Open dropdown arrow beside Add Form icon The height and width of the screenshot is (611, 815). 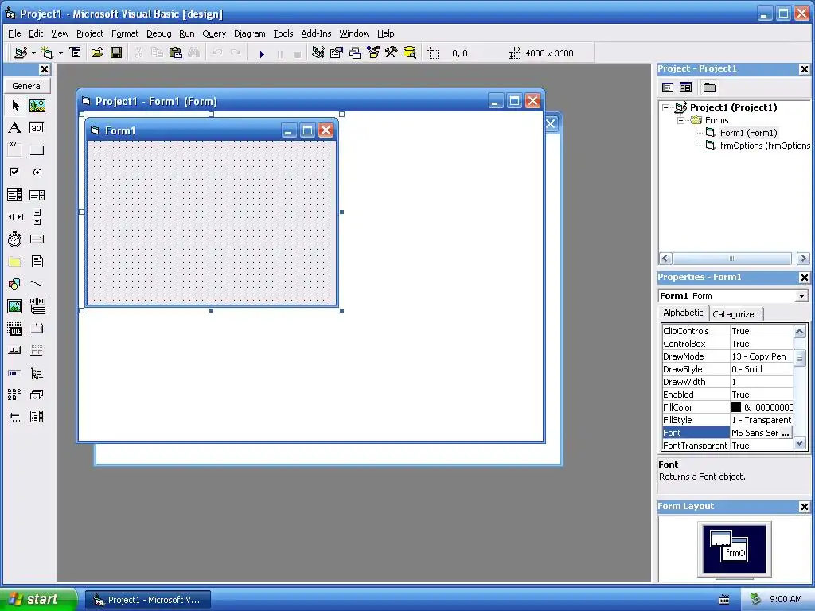(60, 53)
